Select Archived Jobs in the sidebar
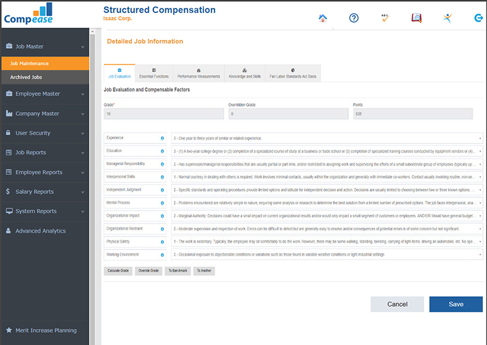487x345 pixels. [x=26, y=77]
